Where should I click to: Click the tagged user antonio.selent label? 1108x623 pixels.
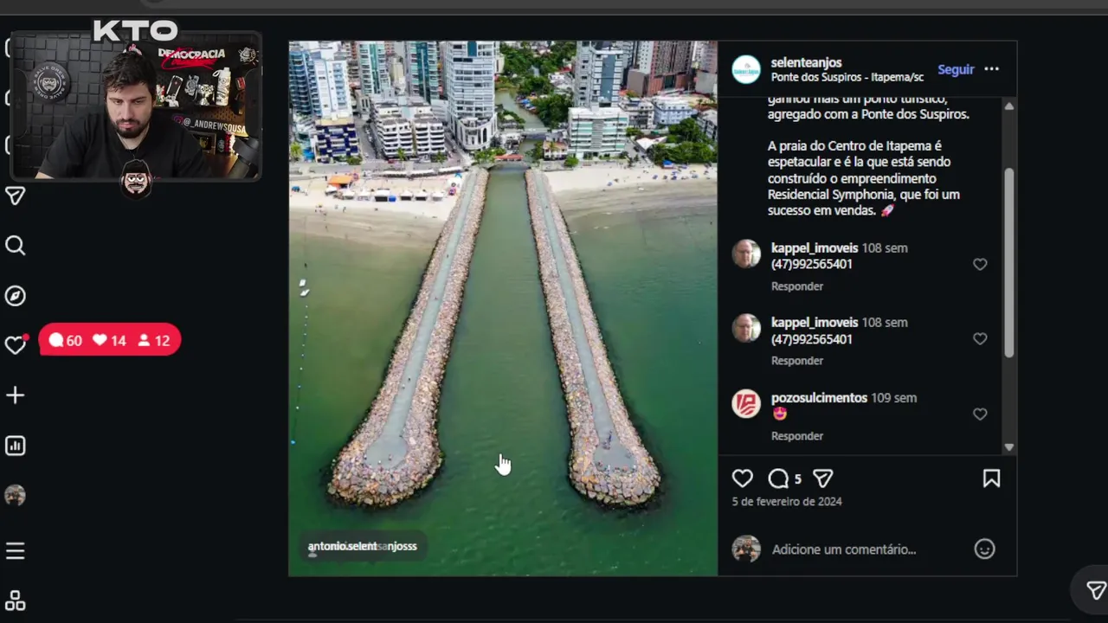[363, 546]
